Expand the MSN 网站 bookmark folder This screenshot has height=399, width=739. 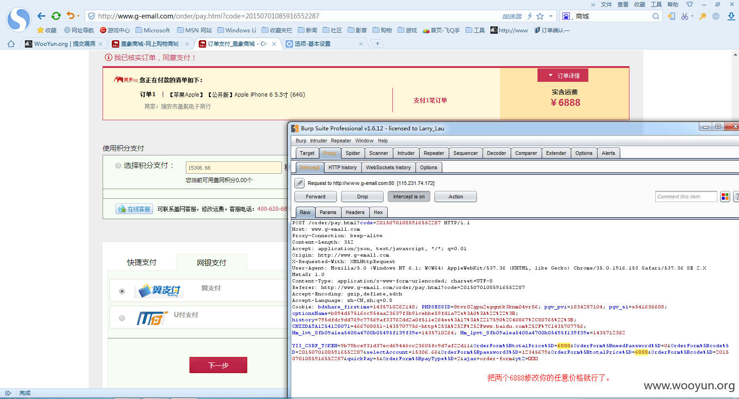point(195,30)
